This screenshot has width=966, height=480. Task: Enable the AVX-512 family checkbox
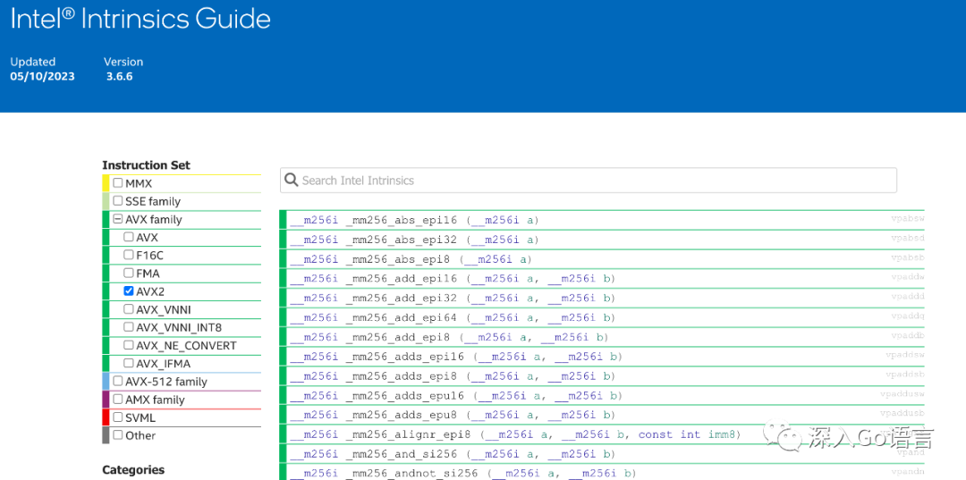pyautogui.click(x=118, y=381)
